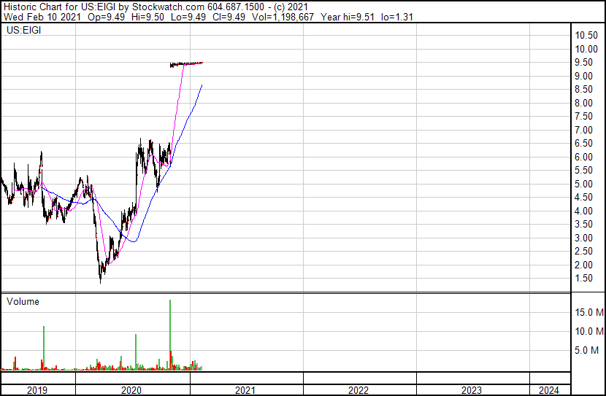
Task: Click the 6.00 price axis label
Action: [583, 157]
